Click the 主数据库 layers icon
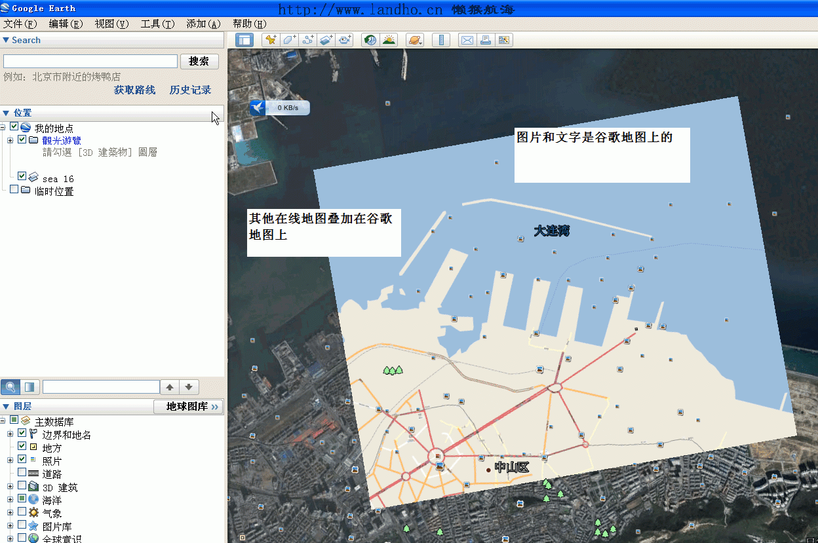The image size is (818, 543). click(x=26, y=421)
